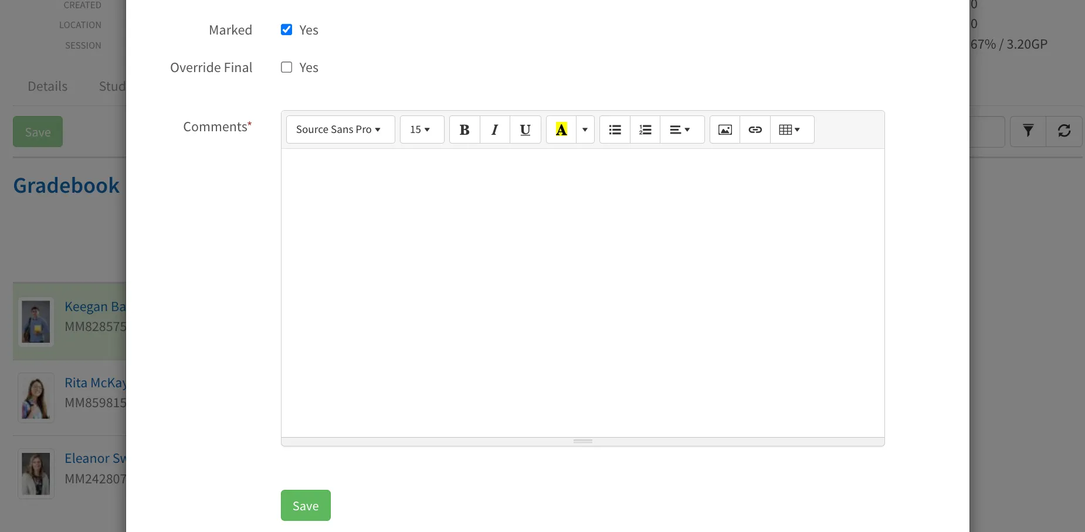Screen dimensions: 1085x532
Task: Insert an unordered bullet list
Action: coord(615,129)
